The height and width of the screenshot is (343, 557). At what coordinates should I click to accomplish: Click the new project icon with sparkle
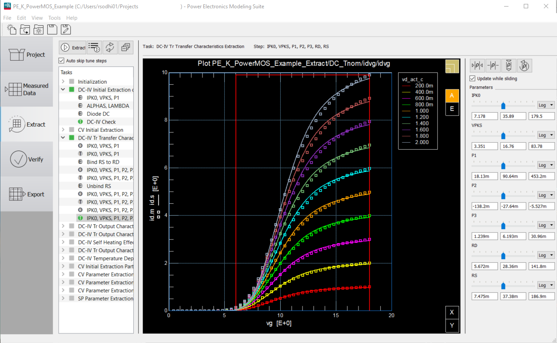coord(12,30)
